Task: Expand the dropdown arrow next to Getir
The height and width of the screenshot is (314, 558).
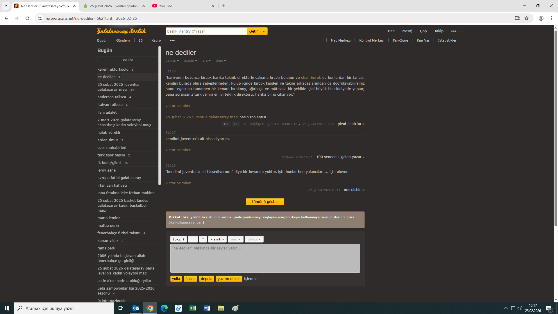Action: click(264, 31)
